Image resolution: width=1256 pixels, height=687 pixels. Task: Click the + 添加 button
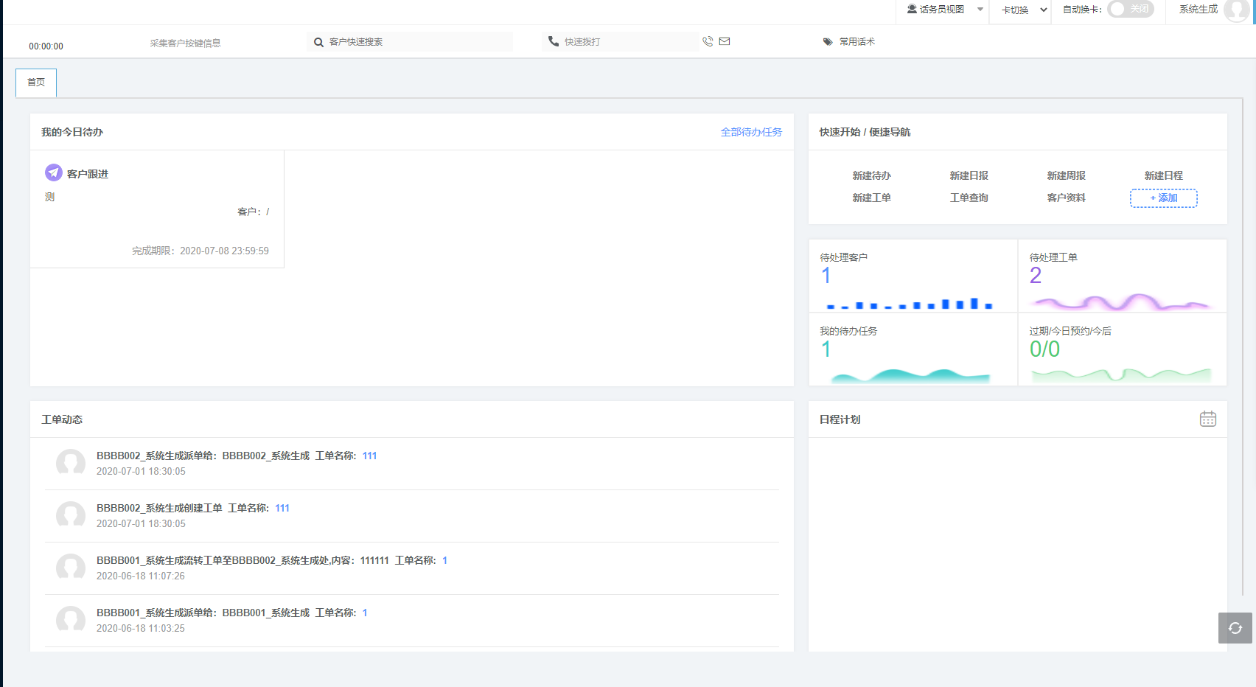point(1163,198)
